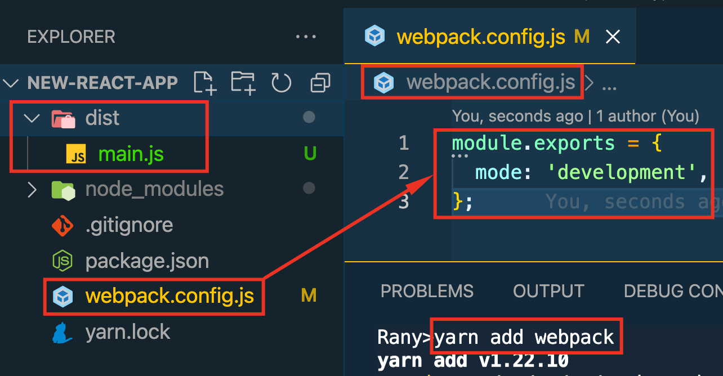Screen dimensions: 723x376
Task: Click the New File icon in Explorer
Action: click(x=204, y=82)
